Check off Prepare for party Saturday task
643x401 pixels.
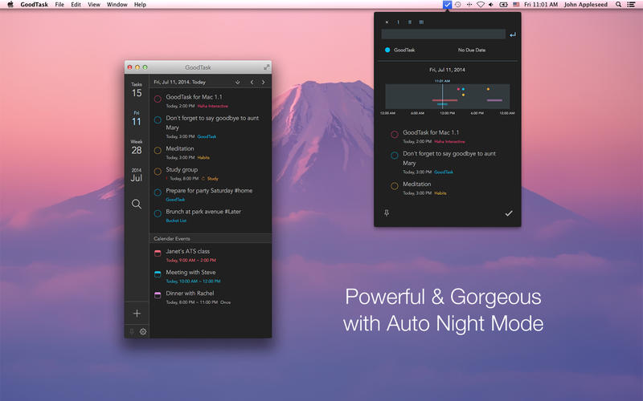[x=158, y=192]
